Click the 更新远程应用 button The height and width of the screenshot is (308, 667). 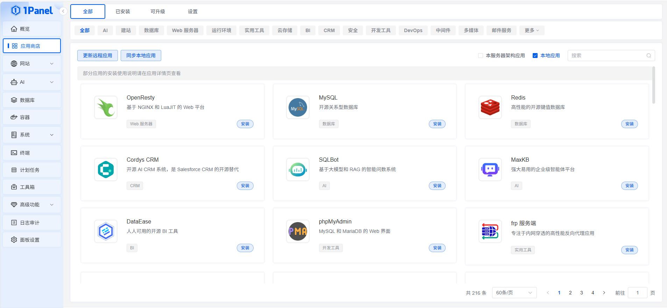[x=98, y=56]
